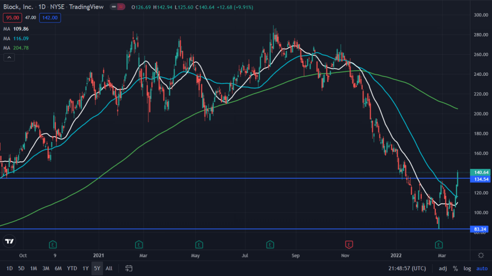Screen dimensions: 492x276
Task: Click the TradingView logo icon
Action: pos(9,241)
